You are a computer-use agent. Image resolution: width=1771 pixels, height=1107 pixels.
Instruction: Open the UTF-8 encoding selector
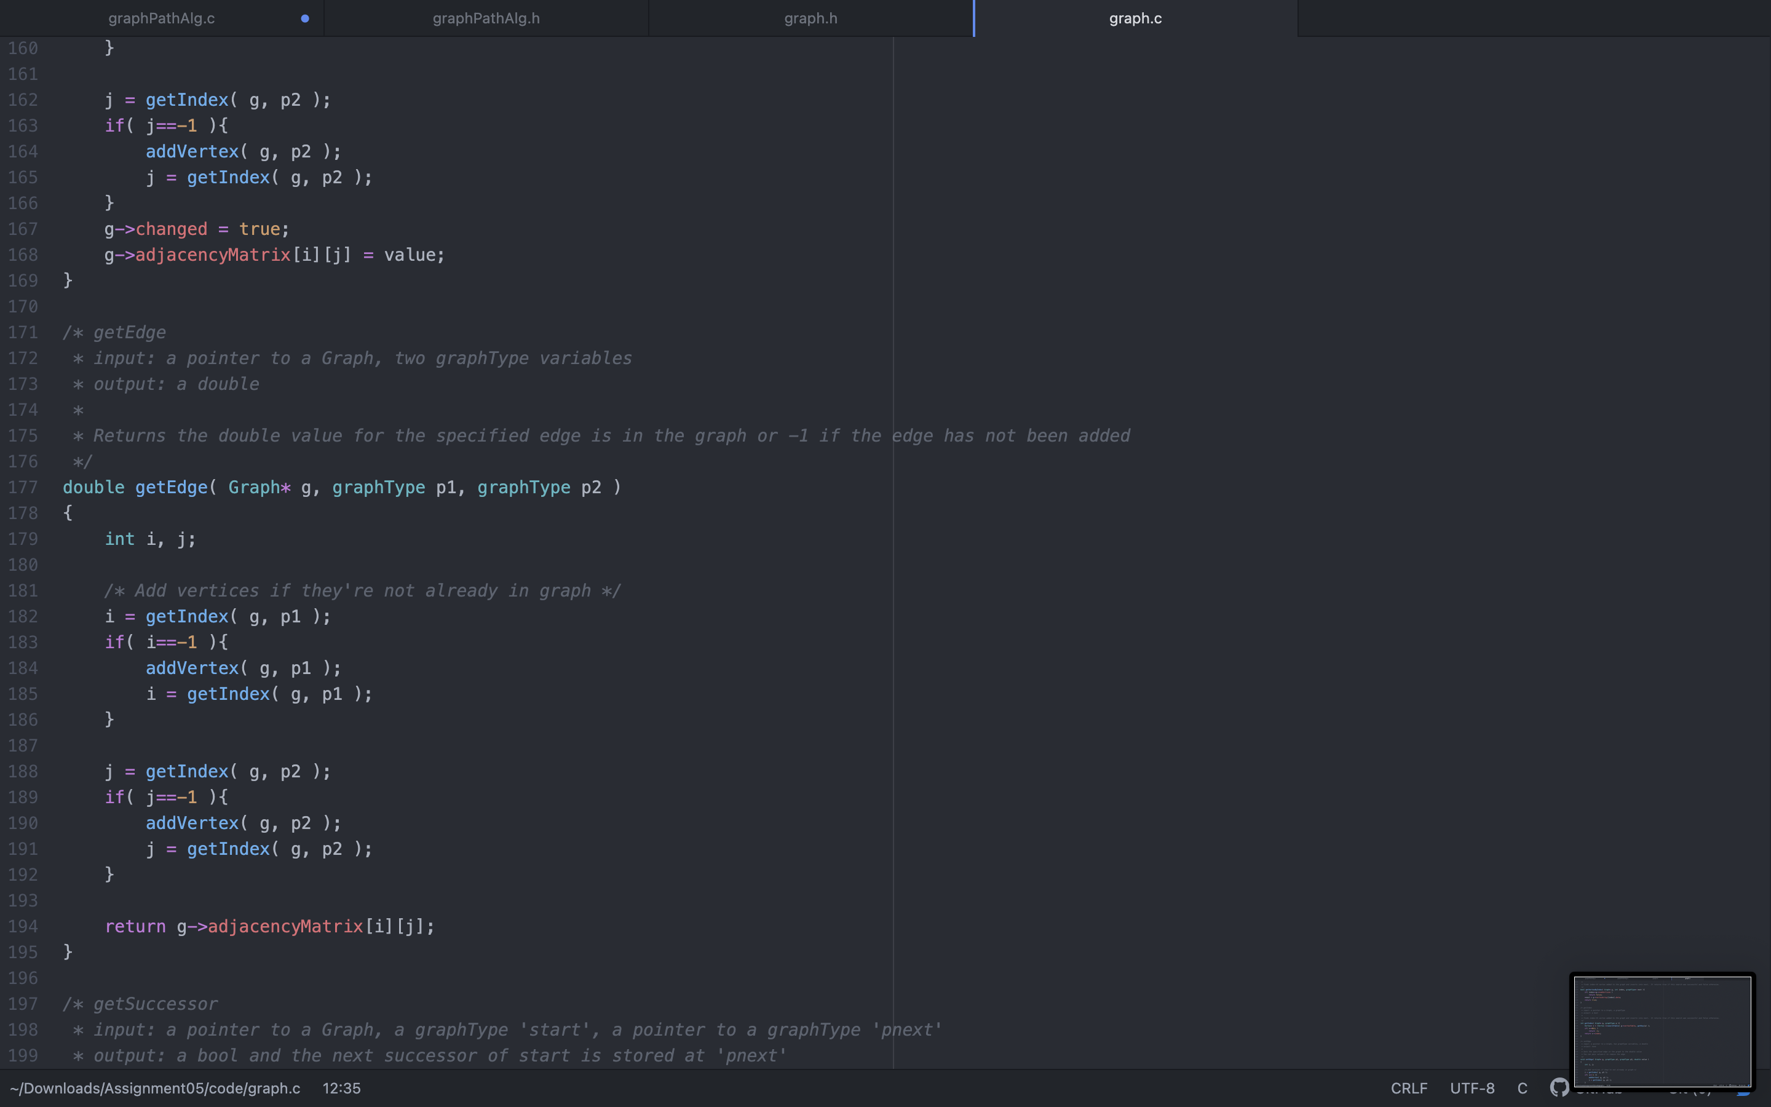click(x=1472, y=1088)
